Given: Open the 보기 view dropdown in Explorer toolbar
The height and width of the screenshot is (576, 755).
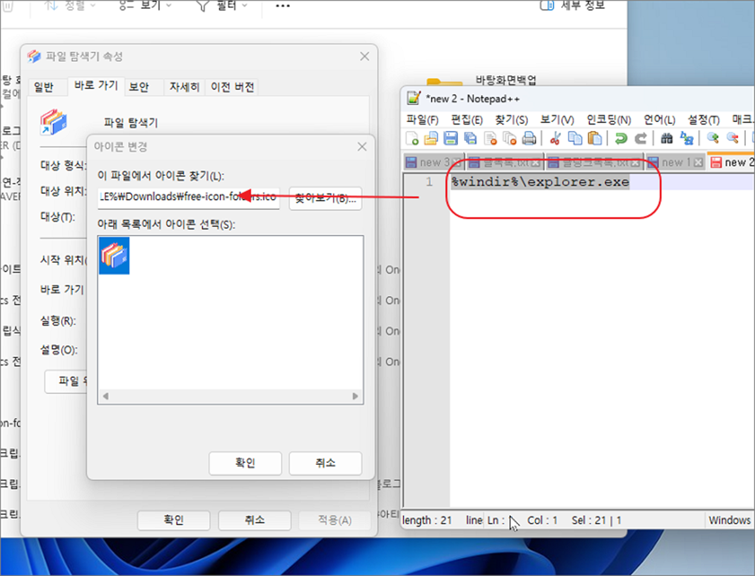Looking at the screenshot, I should pyautogui.click(x=145, y=5).
